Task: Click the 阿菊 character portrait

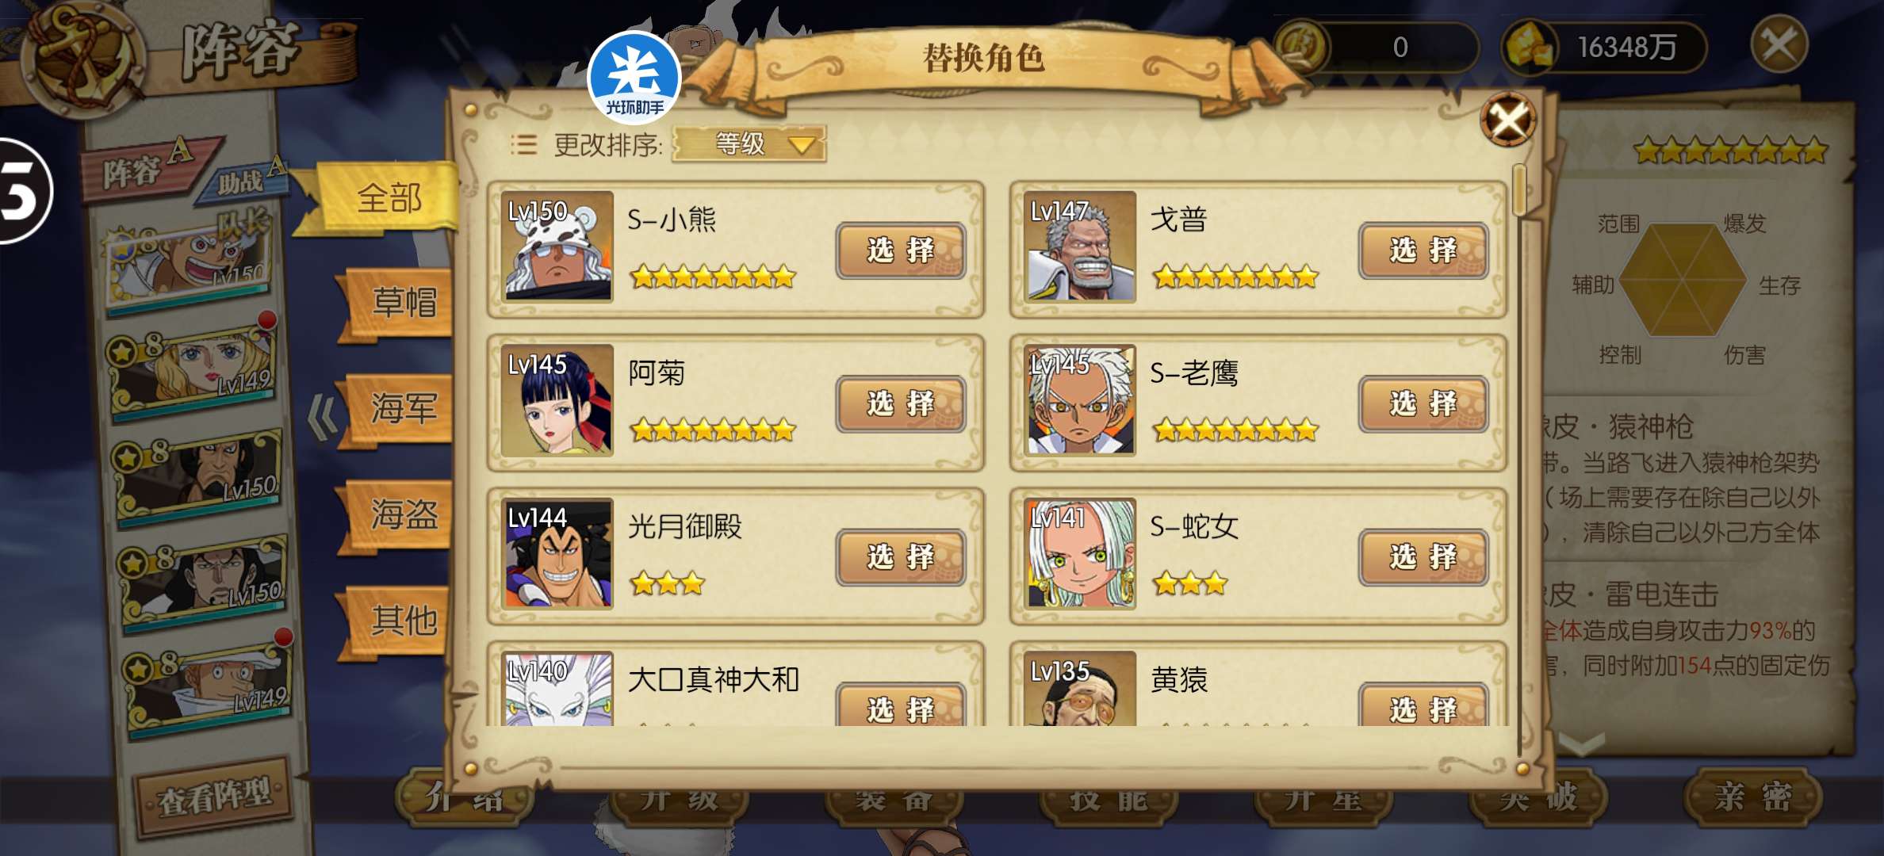Action: [x=557, y=400]
